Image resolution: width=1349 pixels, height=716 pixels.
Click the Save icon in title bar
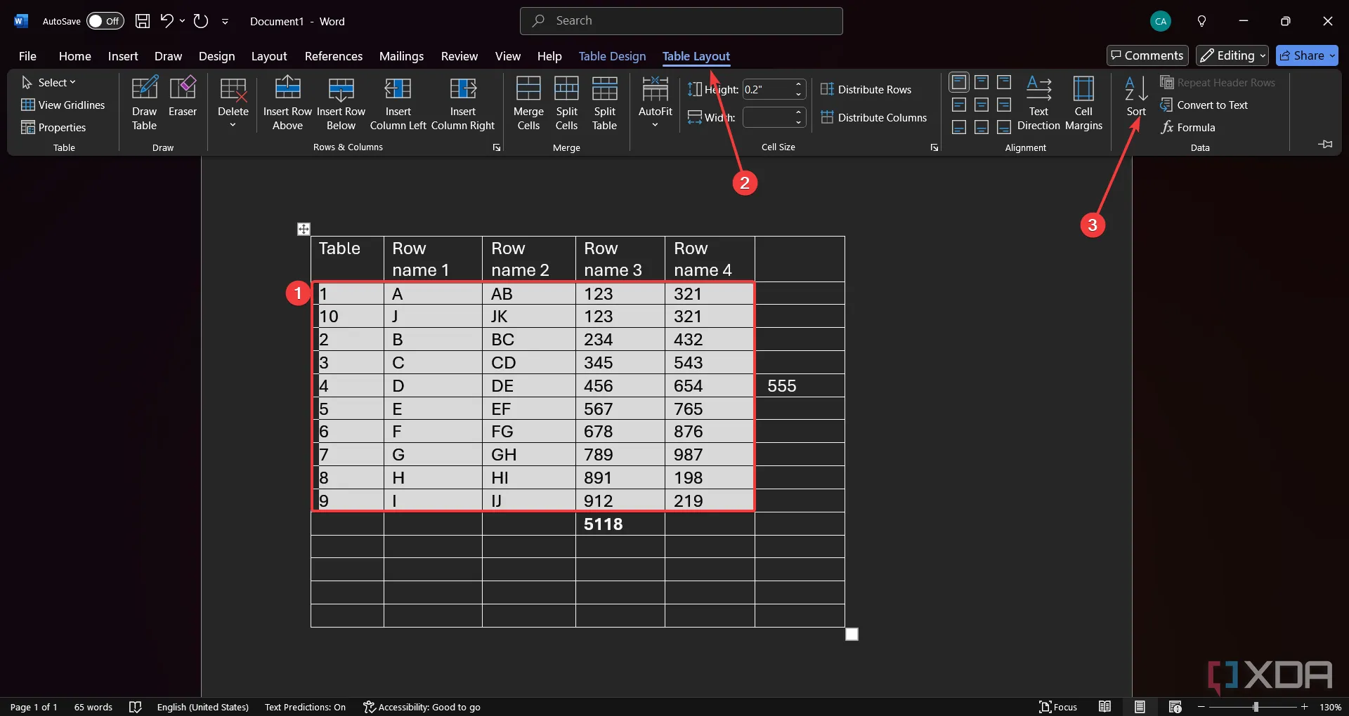click(x=143, y=21)
